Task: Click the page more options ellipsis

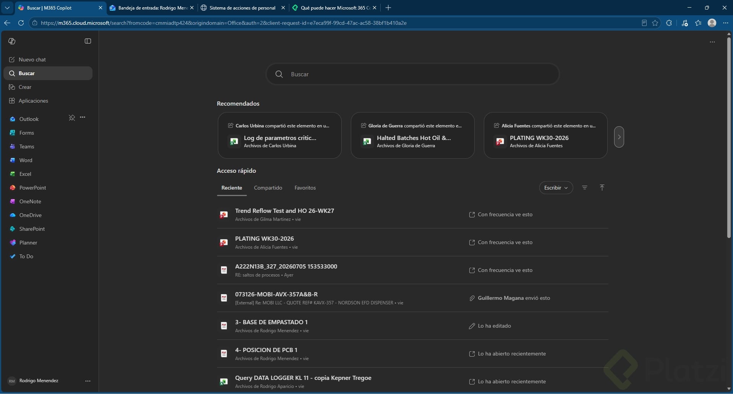Action: point(712,42)
